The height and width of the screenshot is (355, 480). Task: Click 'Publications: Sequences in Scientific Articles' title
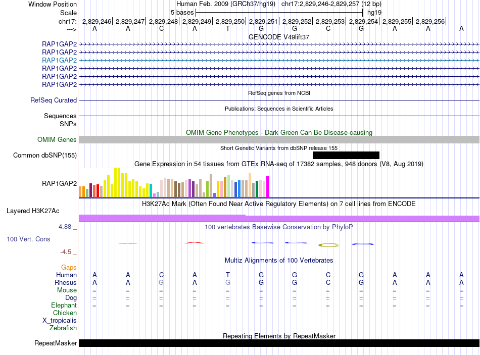279,109
